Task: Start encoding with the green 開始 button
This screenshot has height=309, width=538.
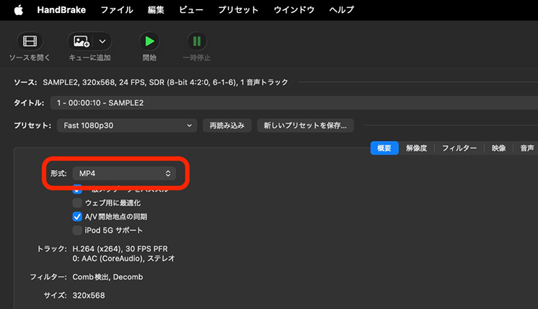Action: [149, 41]
